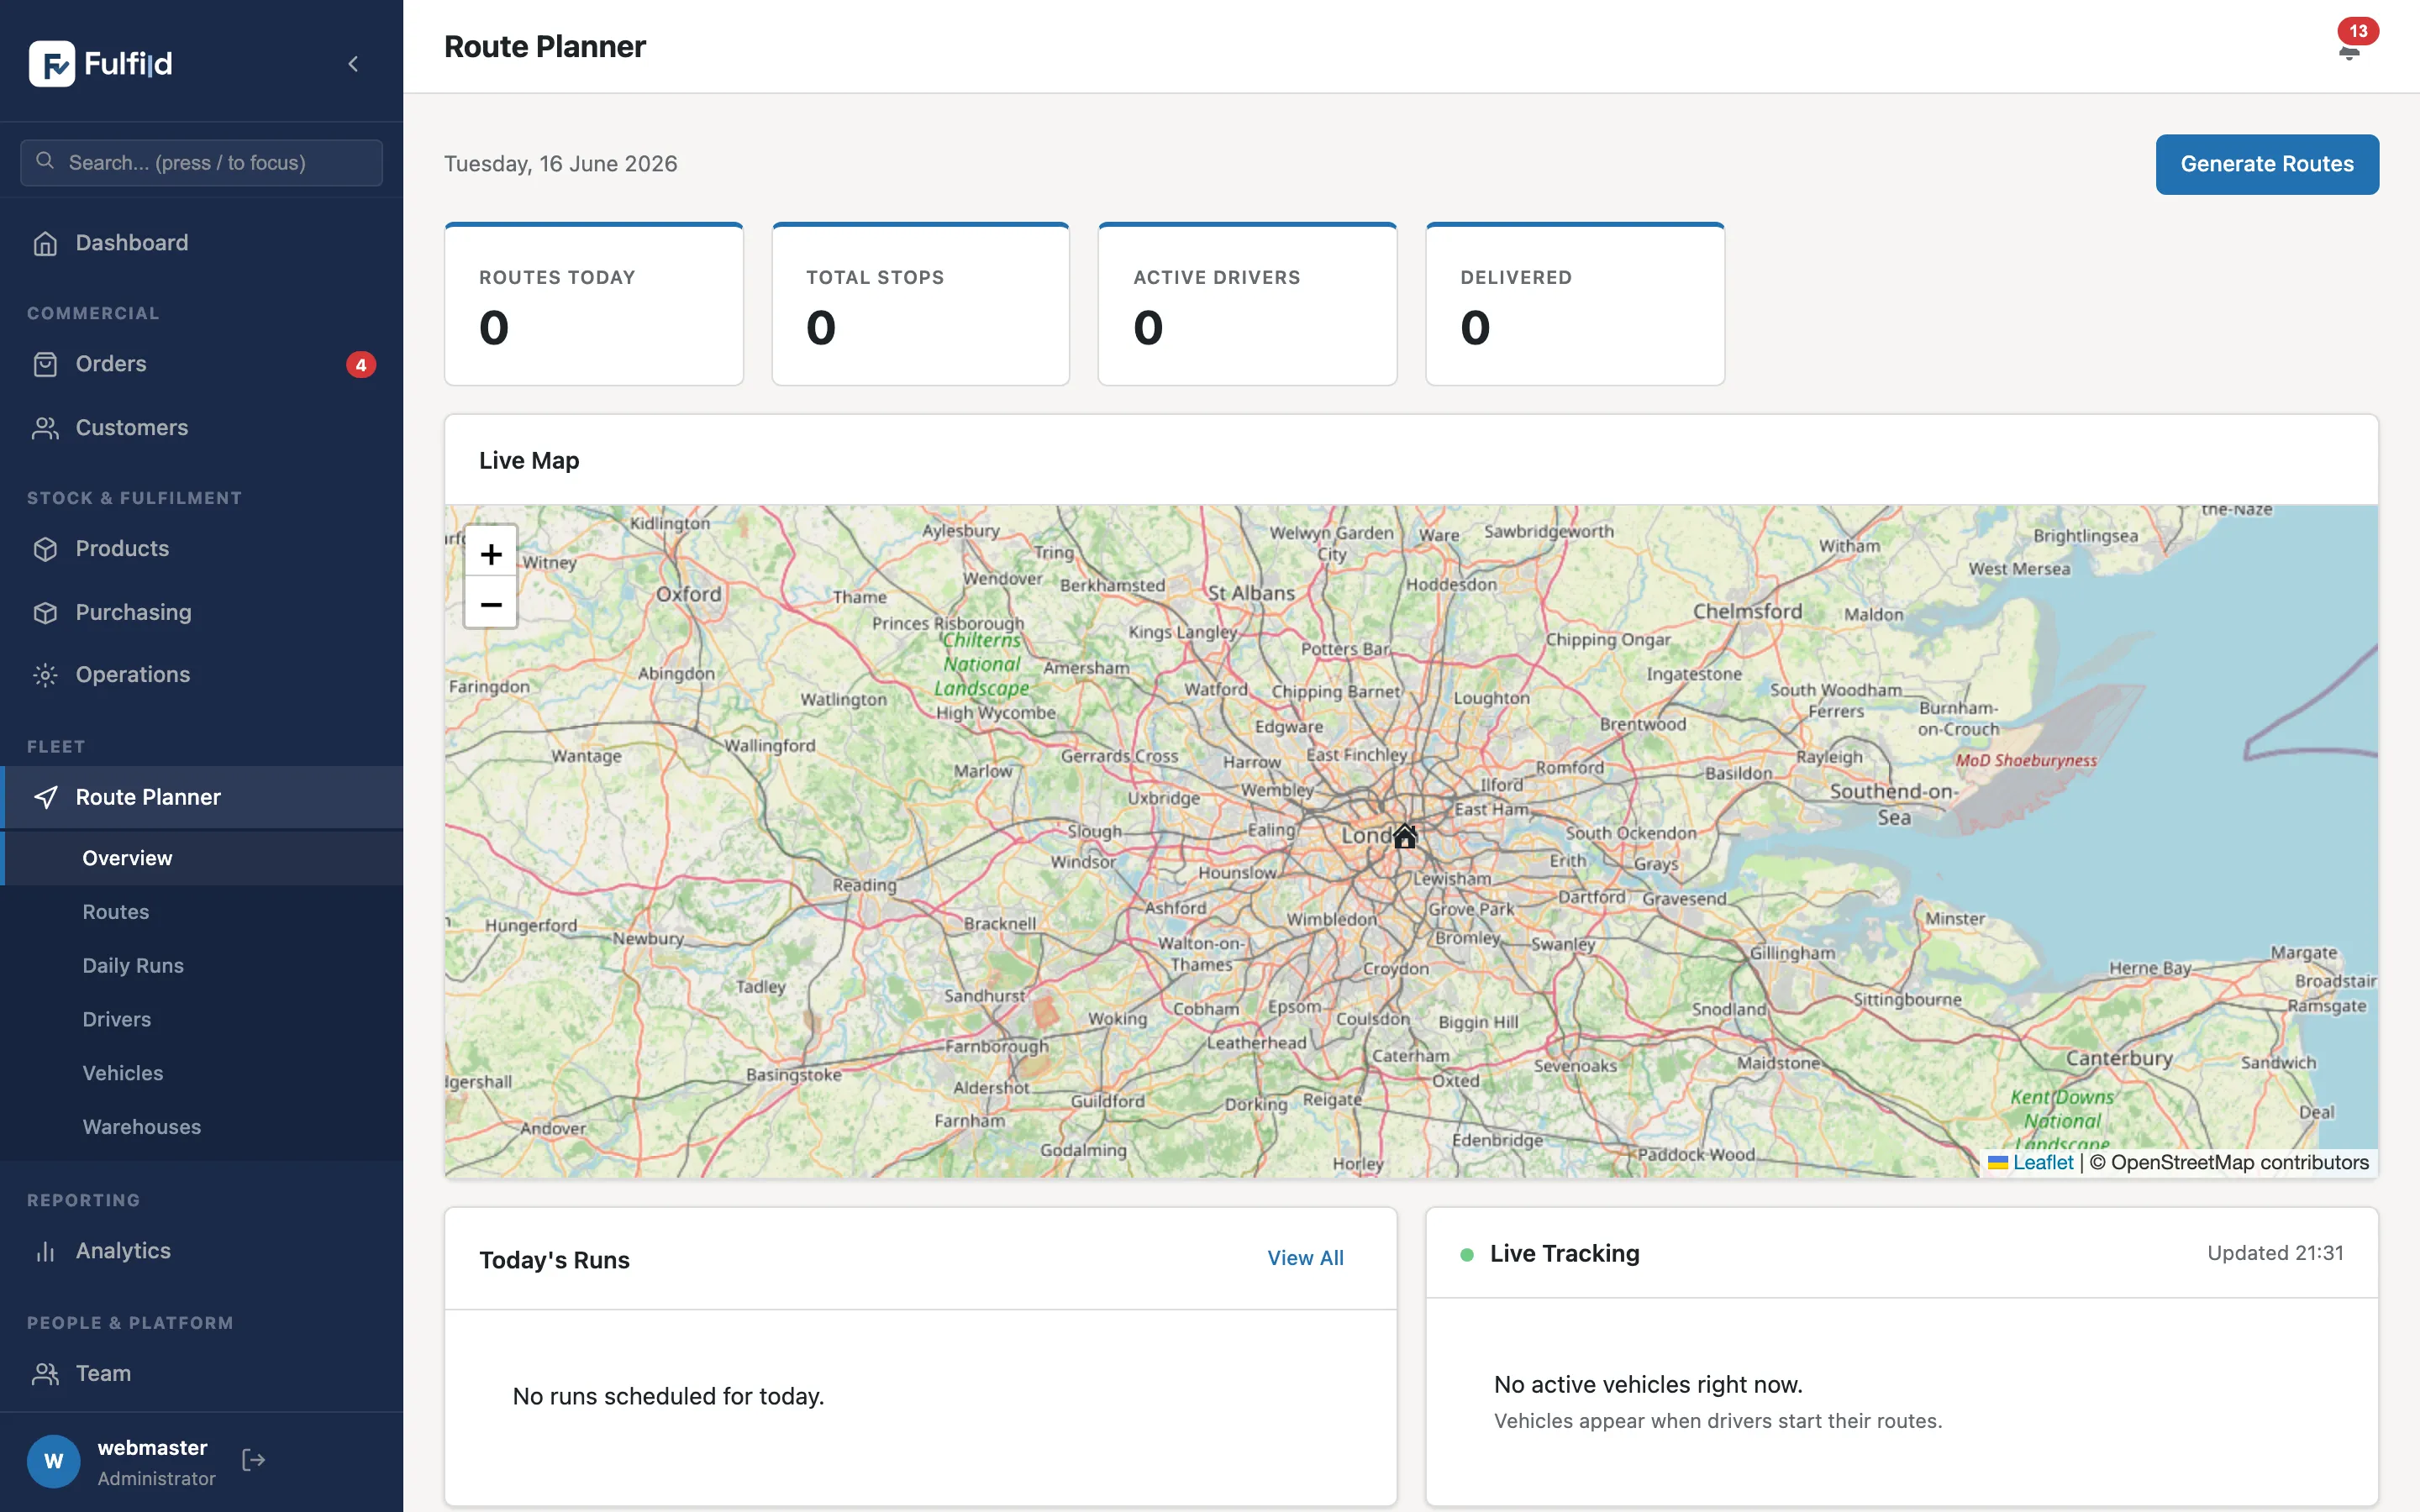
Task: Open the notifications bell icon
Action: 2349,53
